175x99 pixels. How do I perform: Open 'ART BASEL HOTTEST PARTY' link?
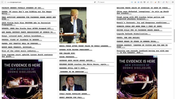pos(29,32)
